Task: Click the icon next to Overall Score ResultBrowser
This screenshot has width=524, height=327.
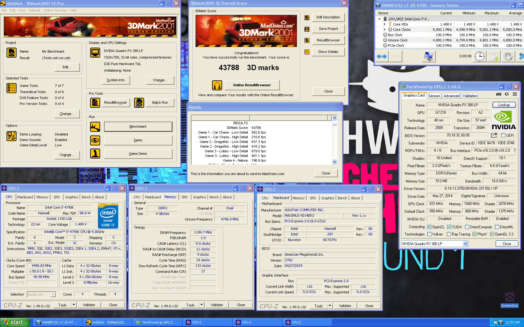Action: [x=307, y=40]
